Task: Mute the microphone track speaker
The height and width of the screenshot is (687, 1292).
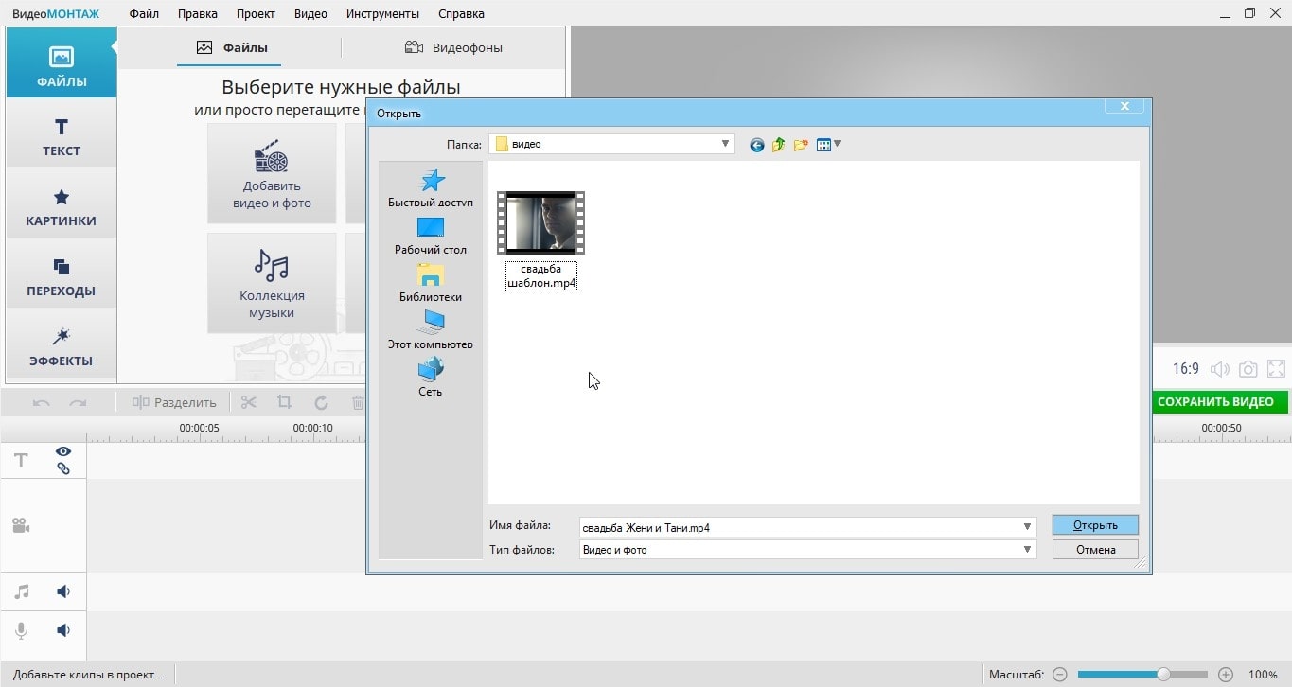Action: click(63, 630)
